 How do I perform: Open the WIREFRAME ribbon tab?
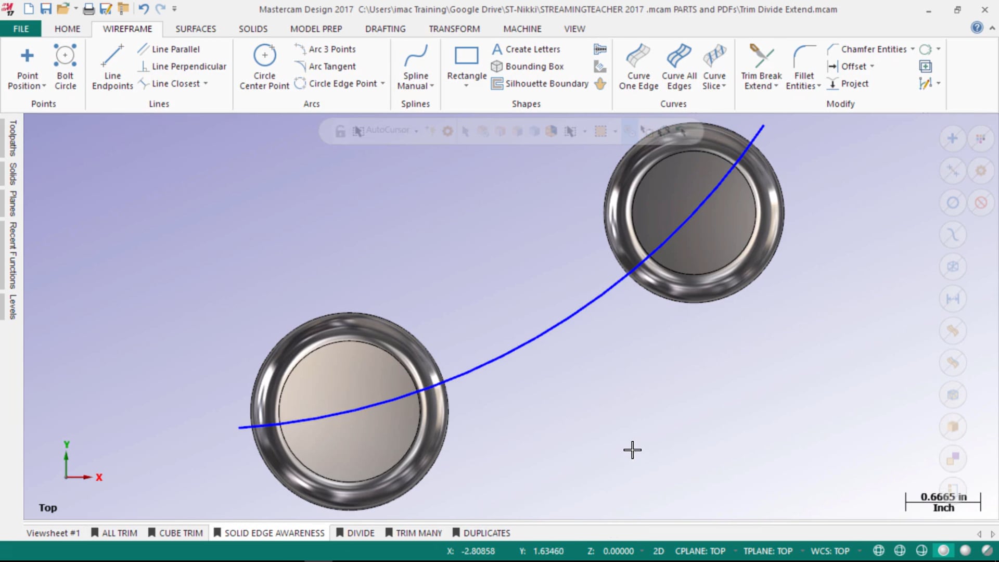127,29
